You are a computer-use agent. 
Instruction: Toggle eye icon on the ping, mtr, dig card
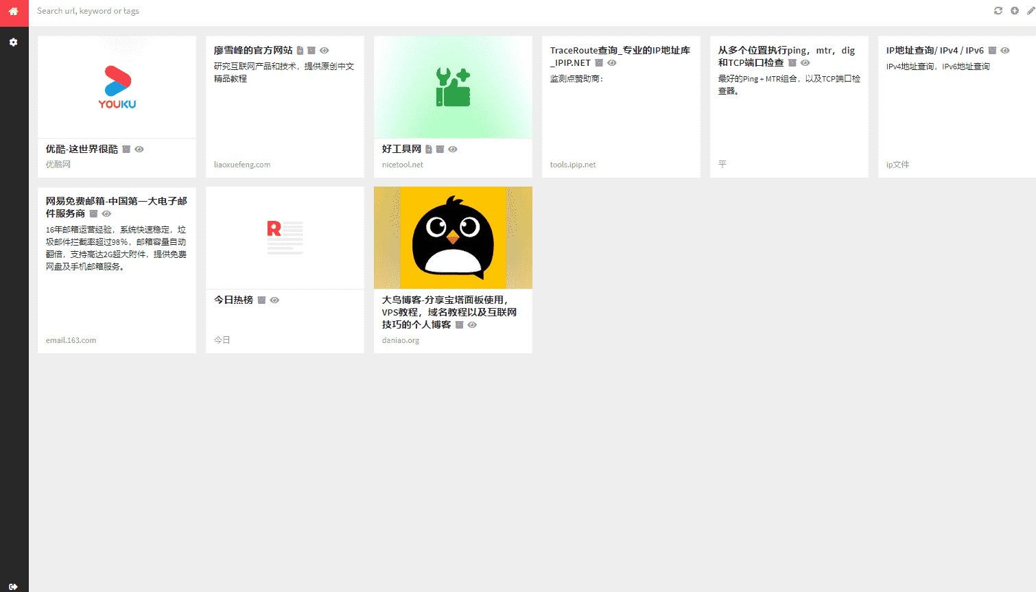point(805,62)
